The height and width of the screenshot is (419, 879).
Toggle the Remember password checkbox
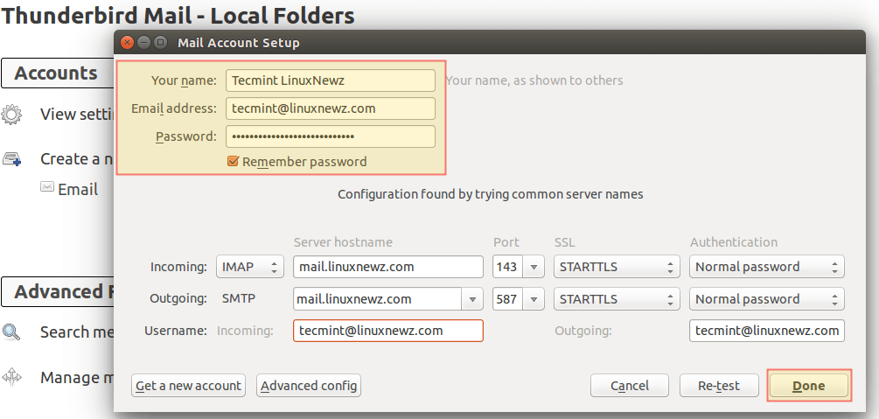pyautogui.click(x=233, y=161)
